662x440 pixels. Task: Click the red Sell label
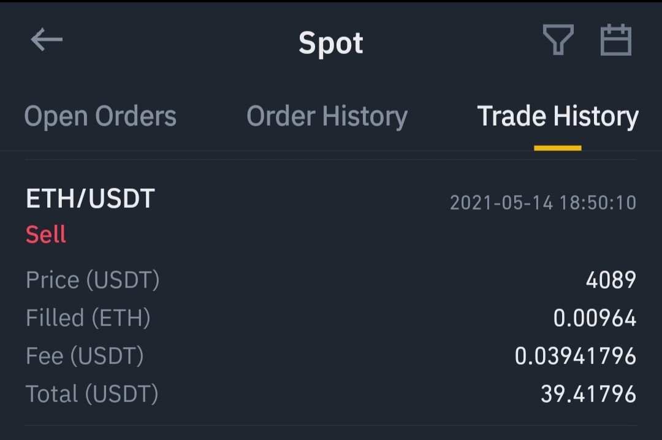45,234
